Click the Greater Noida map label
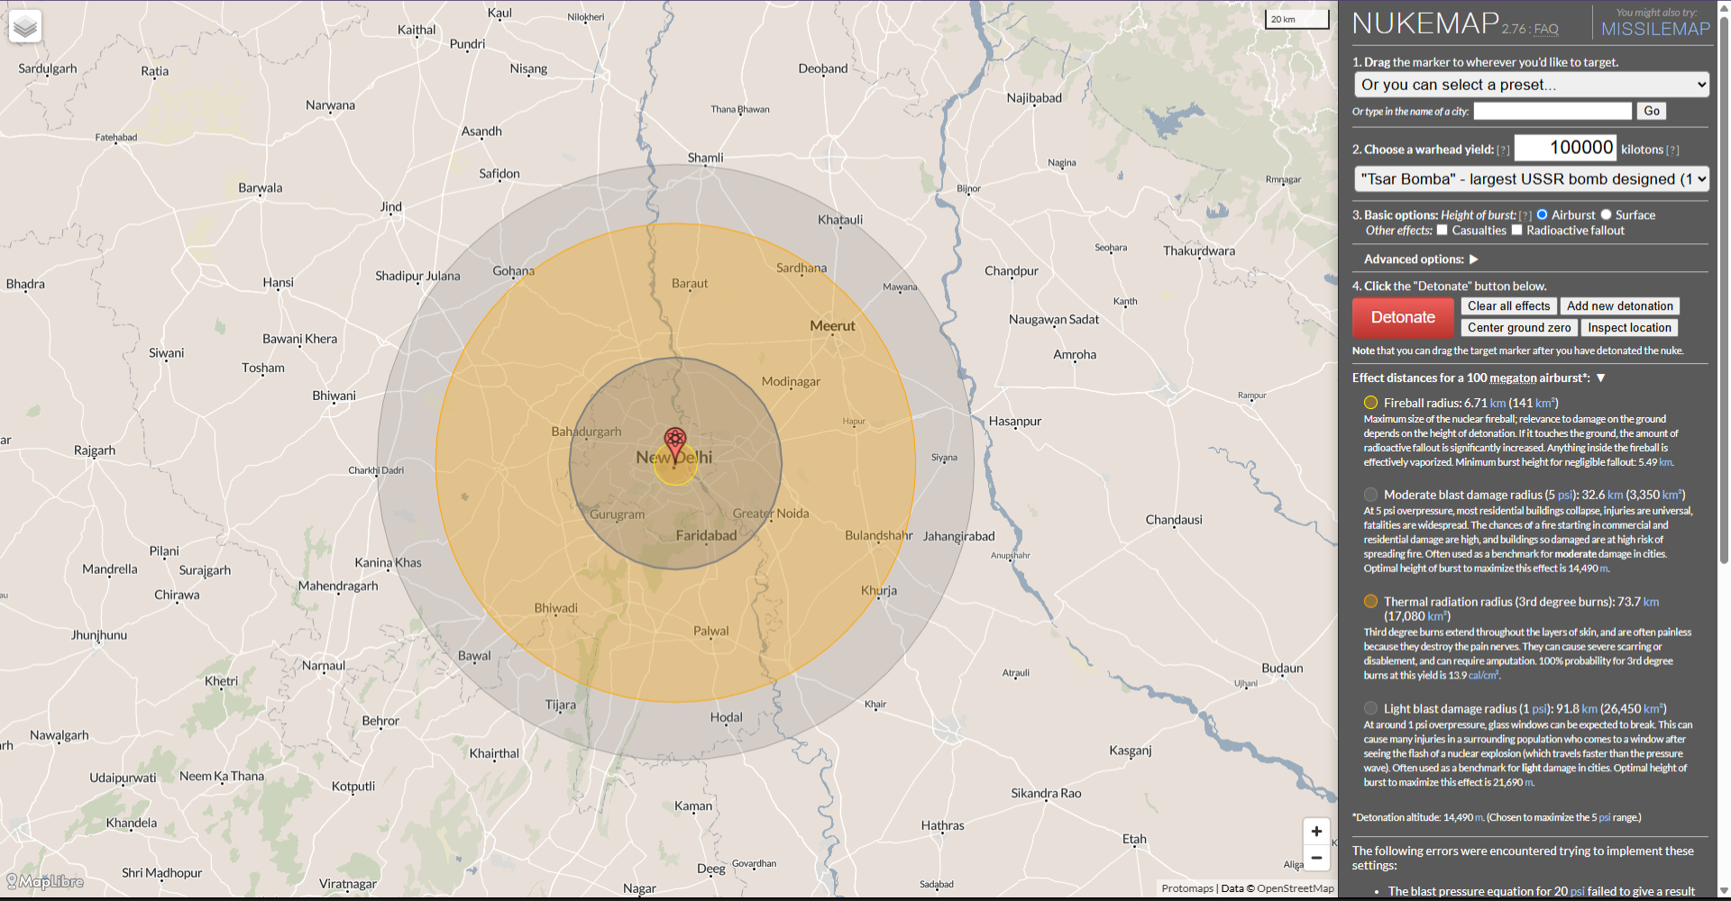The image size is (1731, 901). 771,514
